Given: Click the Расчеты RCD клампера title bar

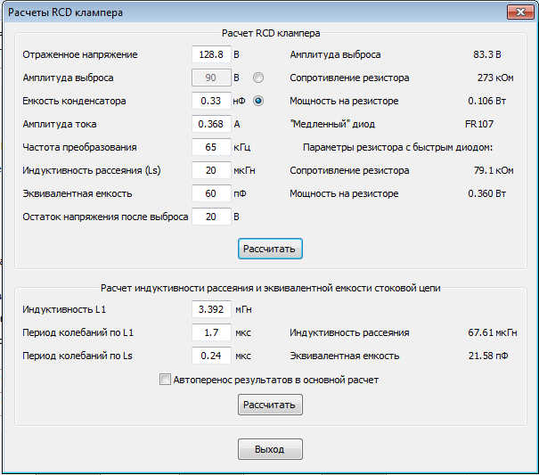Looking at the screenshot, I should pyautogui.click(x=223, y=12).
